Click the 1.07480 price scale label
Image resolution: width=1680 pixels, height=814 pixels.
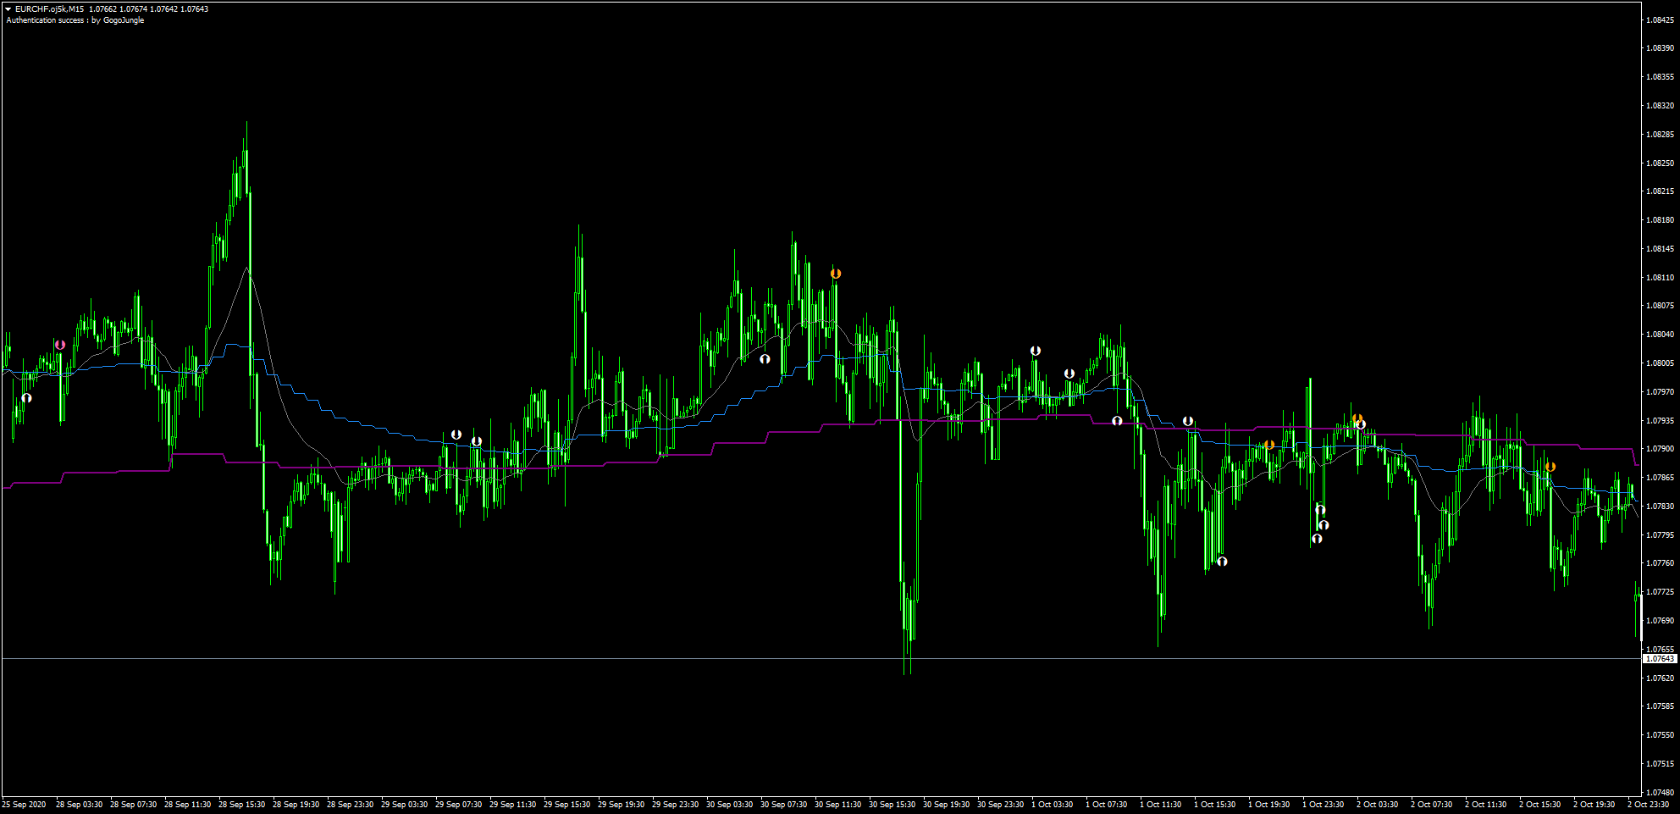pos(1660,792)
